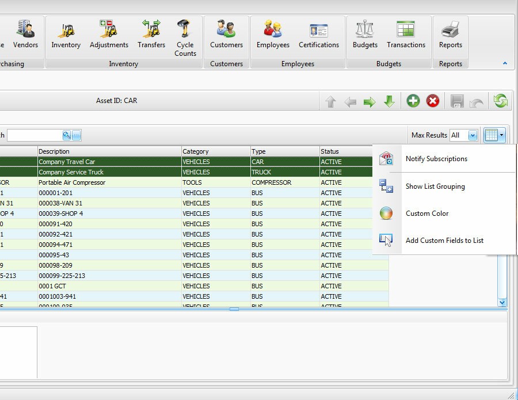Open the Reports printer icon
The image size is (518, 400).
[x=450, y=35]
